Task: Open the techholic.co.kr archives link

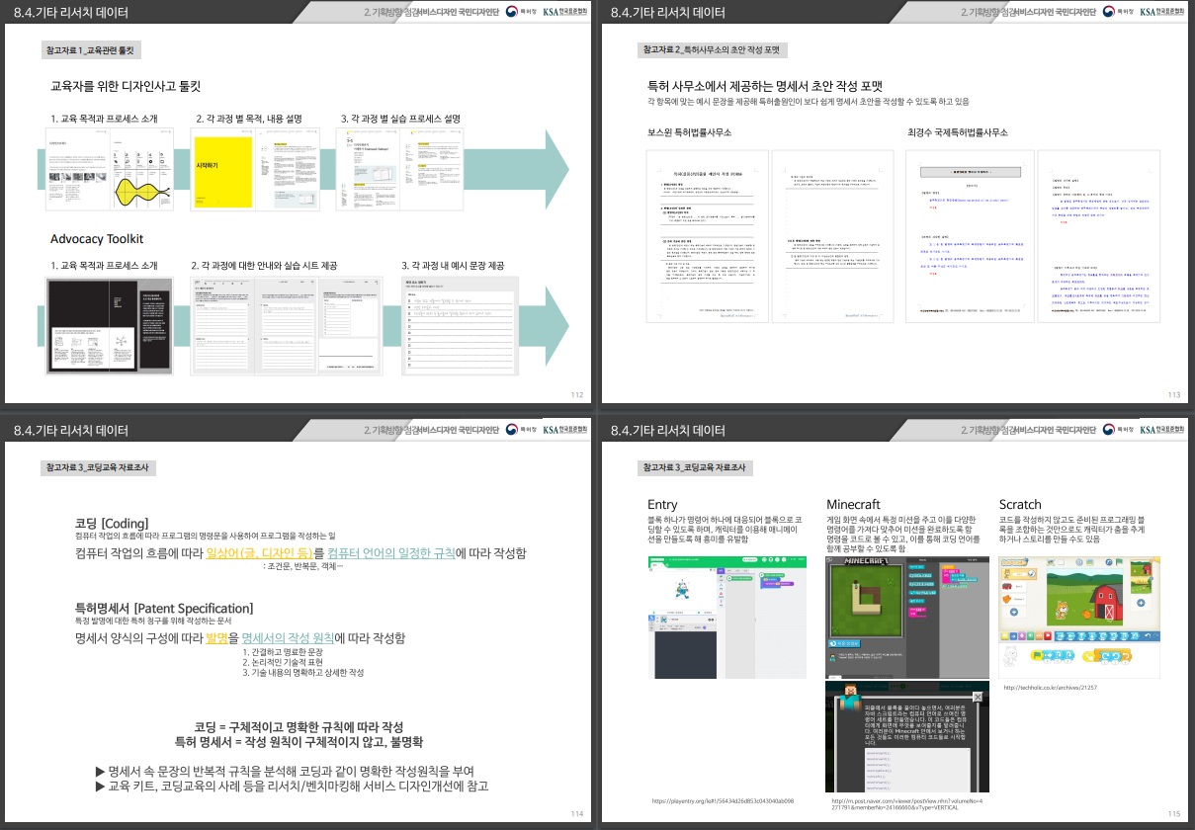Action: [x=1050, y=688]
